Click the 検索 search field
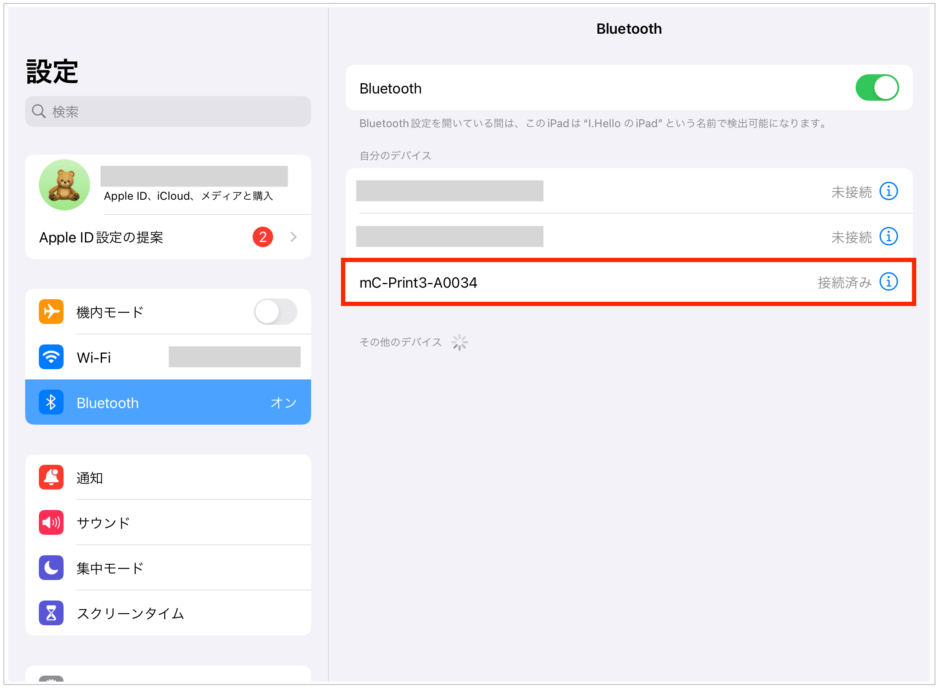The width and height of the screenshot is (938, 688). (x=168, y=111)
